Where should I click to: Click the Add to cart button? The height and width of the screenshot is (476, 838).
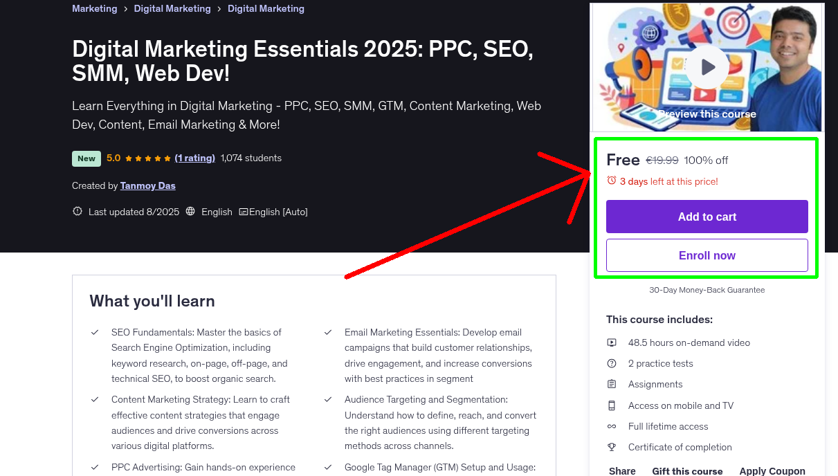(x=707, y=217)
